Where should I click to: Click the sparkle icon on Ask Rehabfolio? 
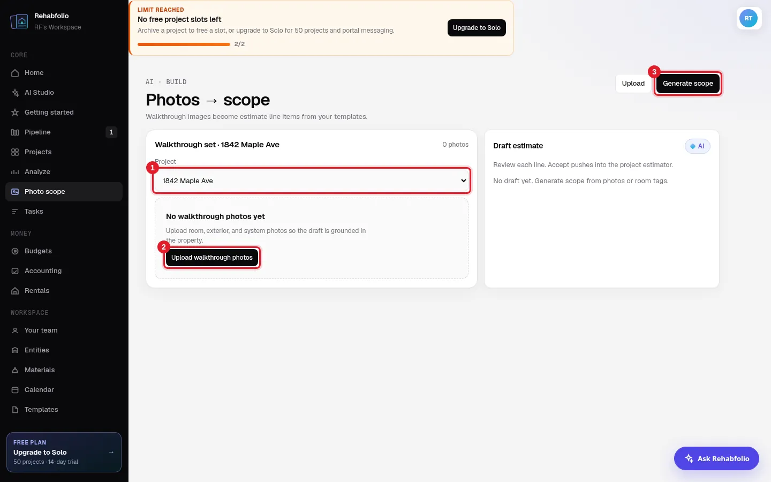[689, 458]
